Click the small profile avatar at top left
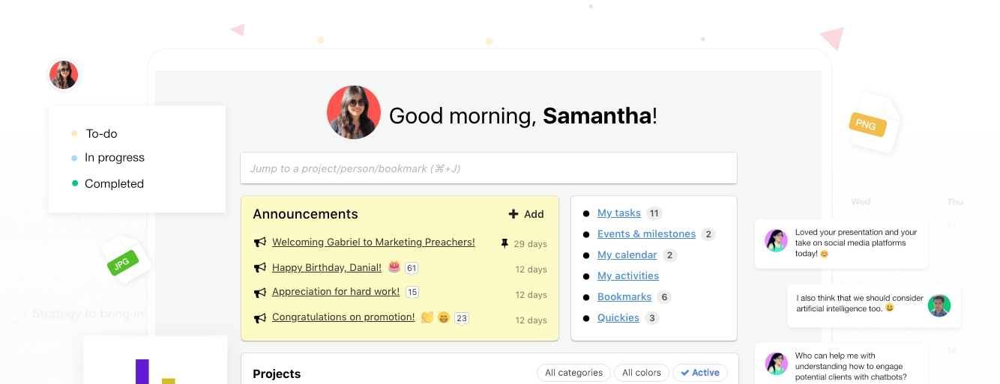This screenshot has height=384, width=1000. tap(64, 75)
